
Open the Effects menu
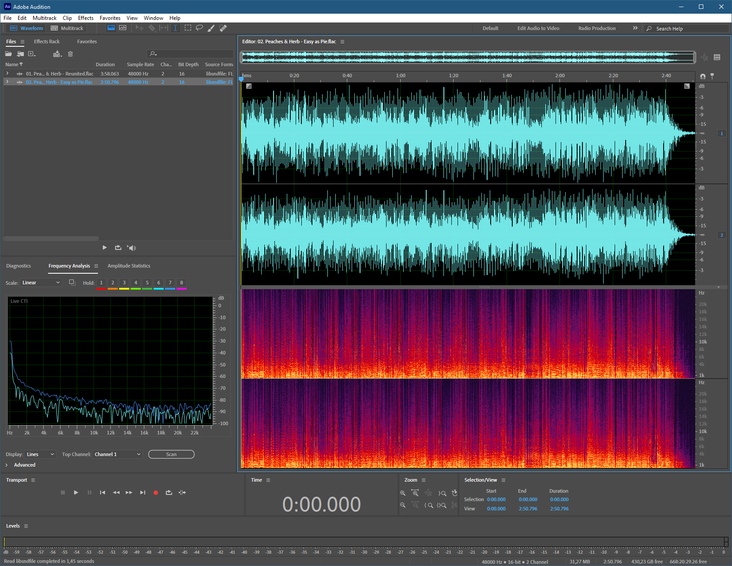pos(86,18)
